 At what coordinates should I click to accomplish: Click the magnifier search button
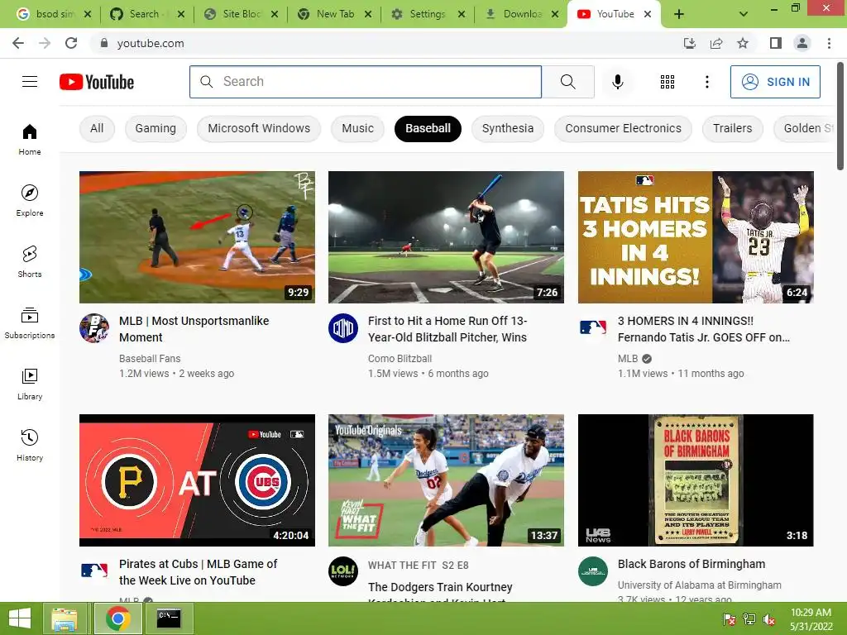(x=567, y=82)
